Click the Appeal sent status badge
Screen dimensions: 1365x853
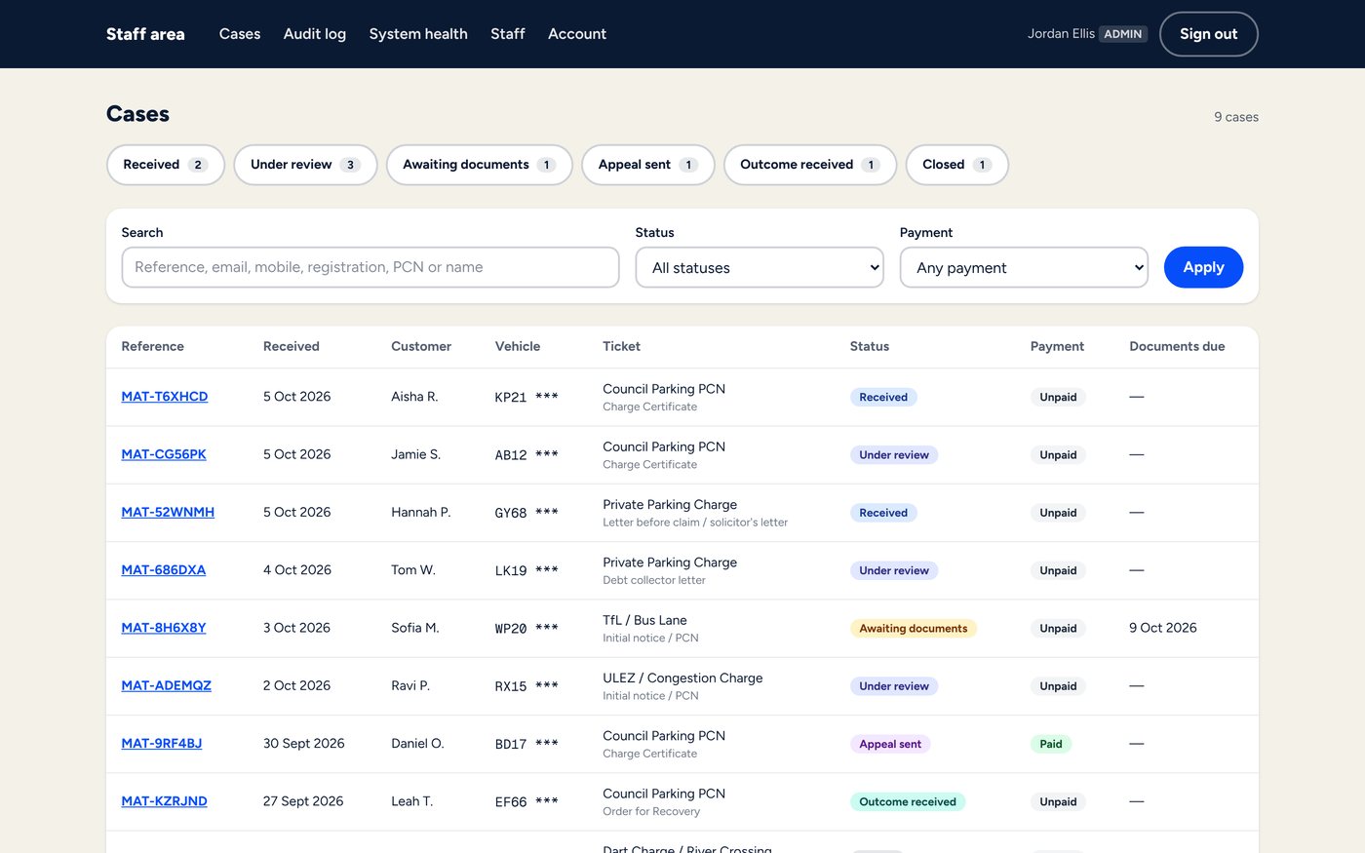click(890, 744)
